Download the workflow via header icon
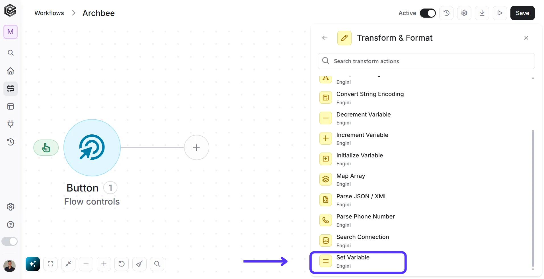Image resolution: width=544 pixels, height=279 pixels. [482, 13]
